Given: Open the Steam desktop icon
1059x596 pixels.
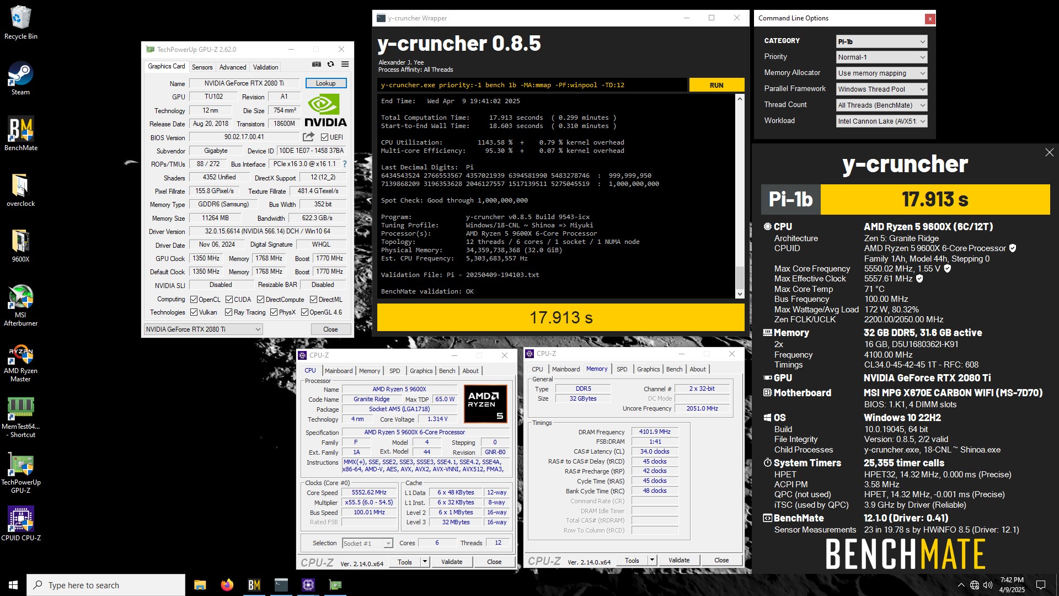Looking at the screenshot, I should point(21,78).
